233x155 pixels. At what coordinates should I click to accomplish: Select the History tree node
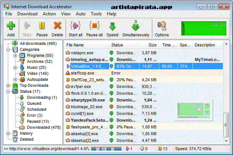tap(26, 134)
